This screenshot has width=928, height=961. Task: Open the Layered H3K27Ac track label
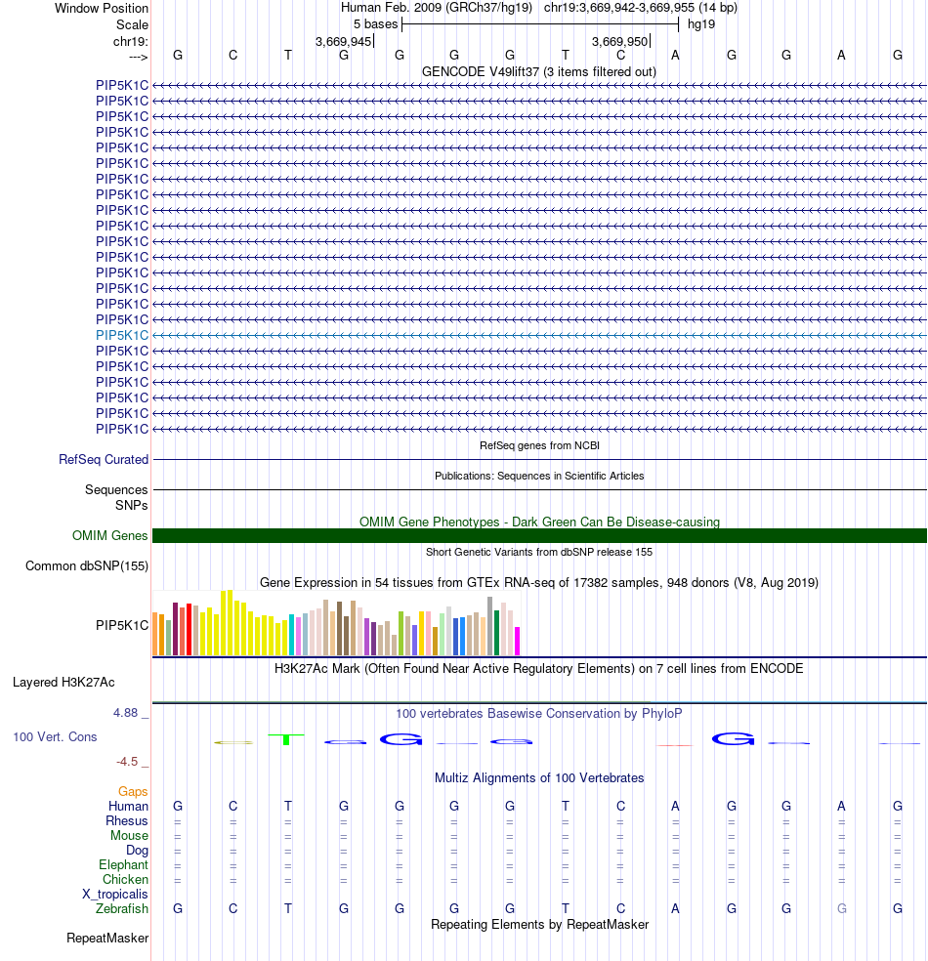click(x=63, y=682)
